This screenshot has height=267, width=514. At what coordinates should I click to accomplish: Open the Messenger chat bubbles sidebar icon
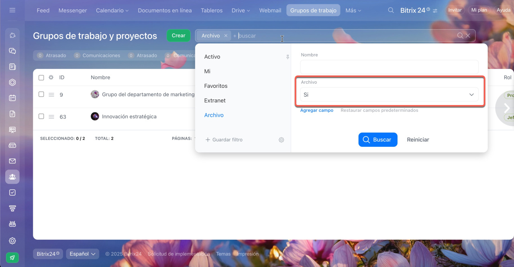click(x=12, y=51)
